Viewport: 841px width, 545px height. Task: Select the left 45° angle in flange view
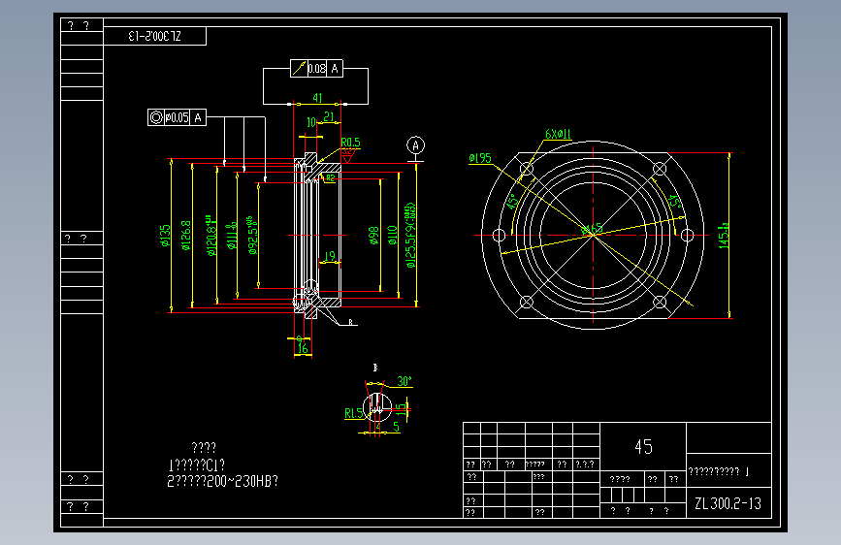click(512, 201)
